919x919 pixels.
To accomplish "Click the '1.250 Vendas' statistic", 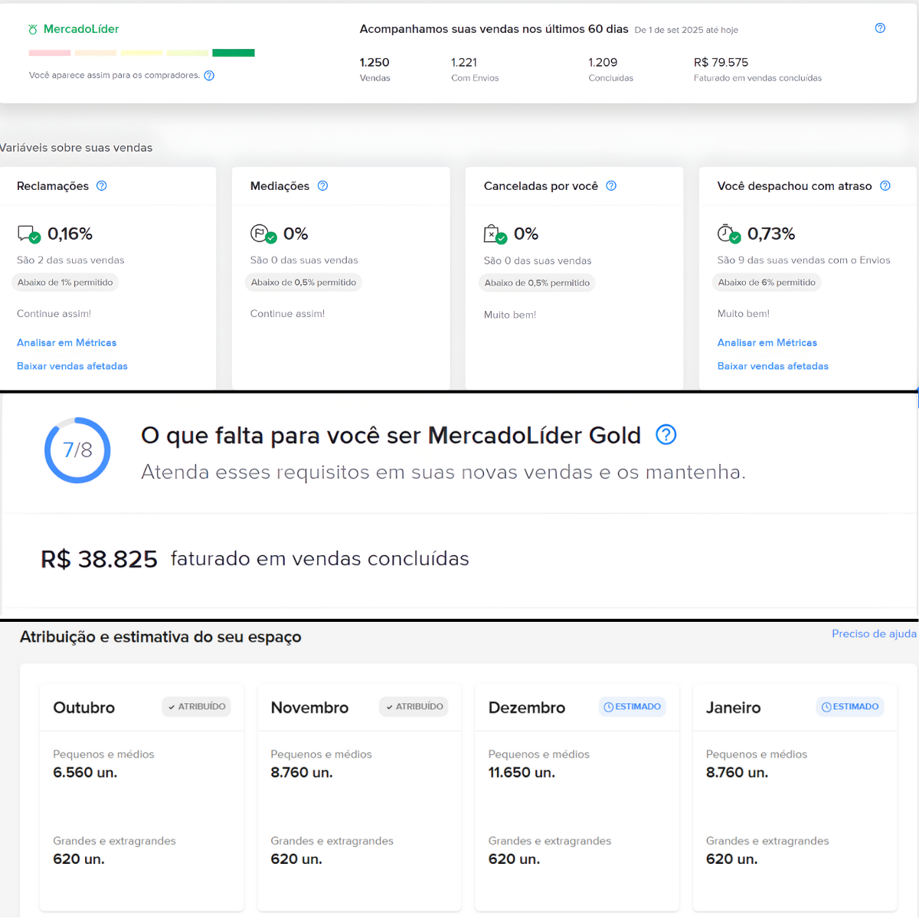I will [374, 69].
